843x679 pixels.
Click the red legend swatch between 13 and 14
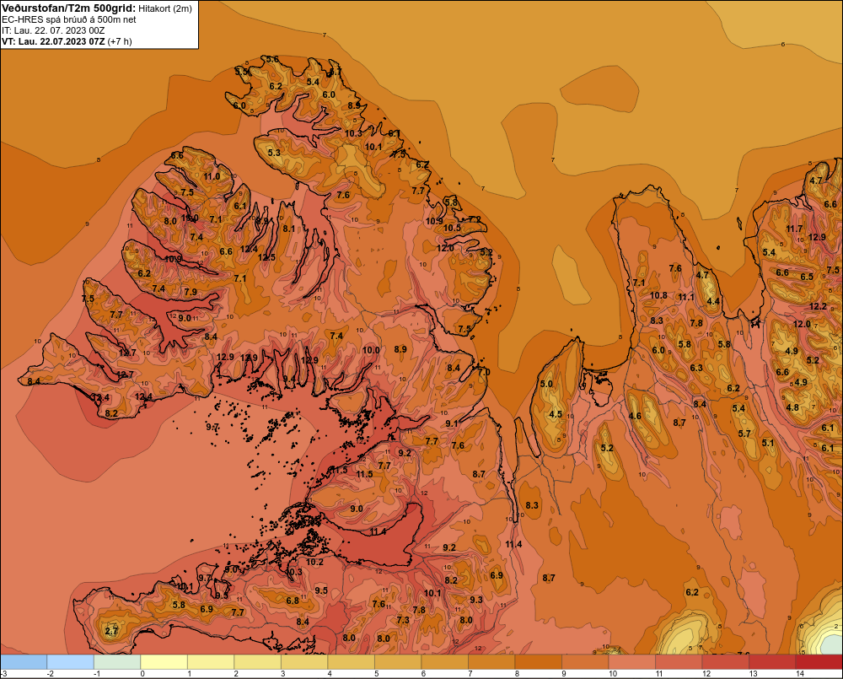(x=772, y=661)
